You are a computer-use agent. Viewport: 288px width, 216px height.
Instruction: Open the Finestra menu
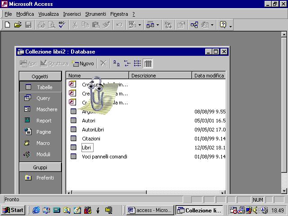click(119, 14)
